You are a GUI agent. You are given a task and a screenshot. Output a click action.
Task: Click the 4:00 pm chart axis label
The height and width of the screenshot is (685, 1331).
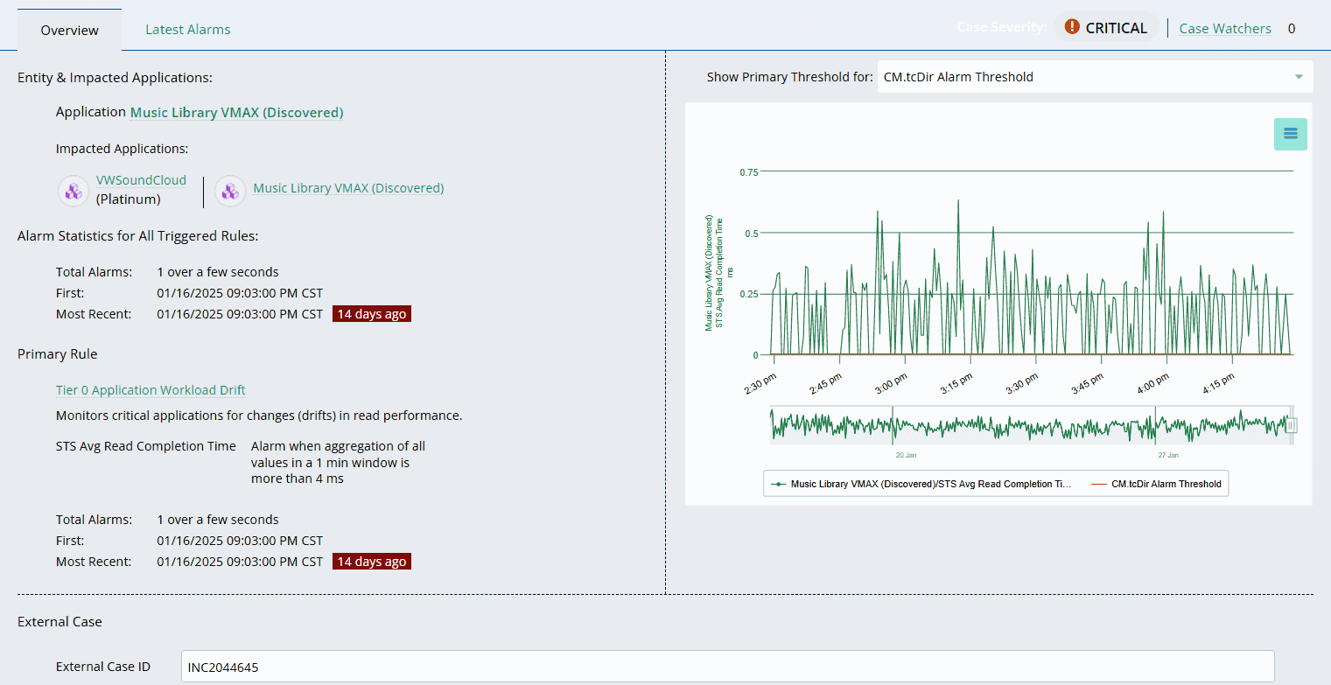pyautogui.click(x=1152, y=385)
